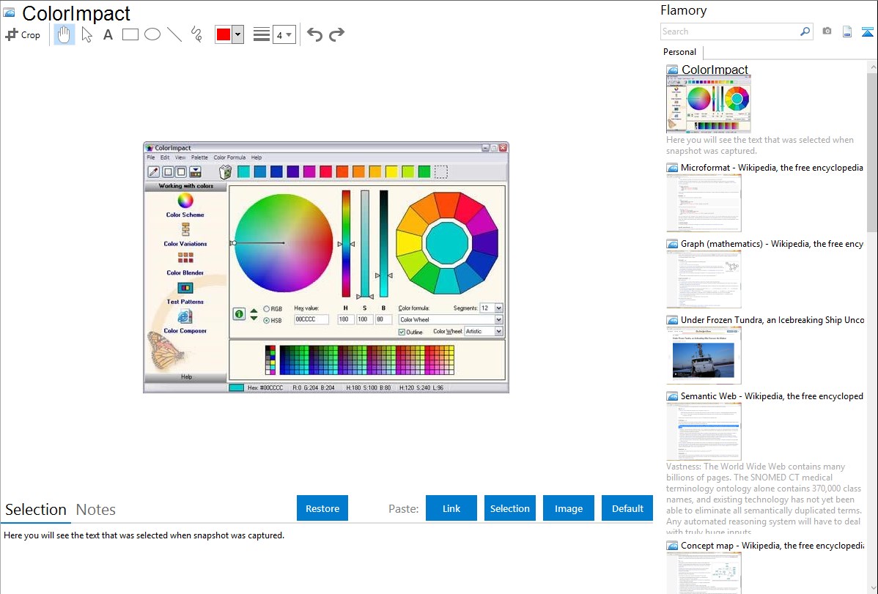Click the yellow swatch in ColorImpact toolbar
The width and height of the screenshot is (878, 594).
click(x=391, y=172)
